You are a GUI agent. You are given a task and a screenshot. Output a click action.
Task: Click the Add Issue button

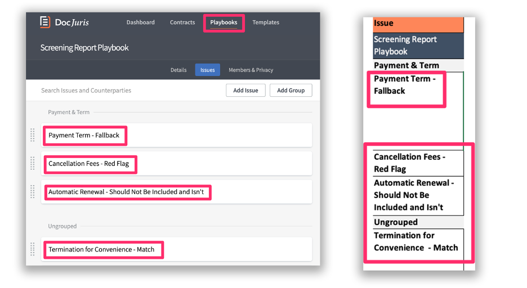point(245,91)
